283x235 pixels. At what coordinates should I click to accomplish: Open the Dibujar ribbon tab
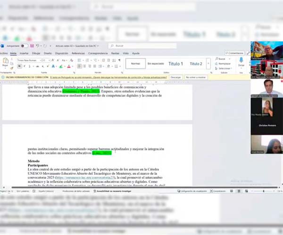click(36, 54)
